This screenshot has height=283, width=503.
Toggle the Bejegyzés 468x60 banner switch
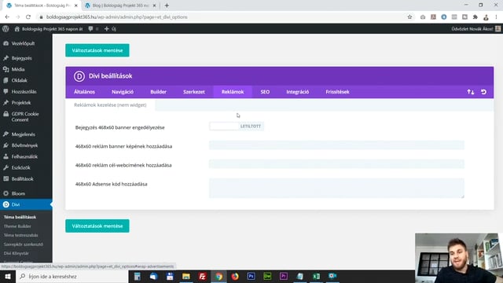[237, 127]
